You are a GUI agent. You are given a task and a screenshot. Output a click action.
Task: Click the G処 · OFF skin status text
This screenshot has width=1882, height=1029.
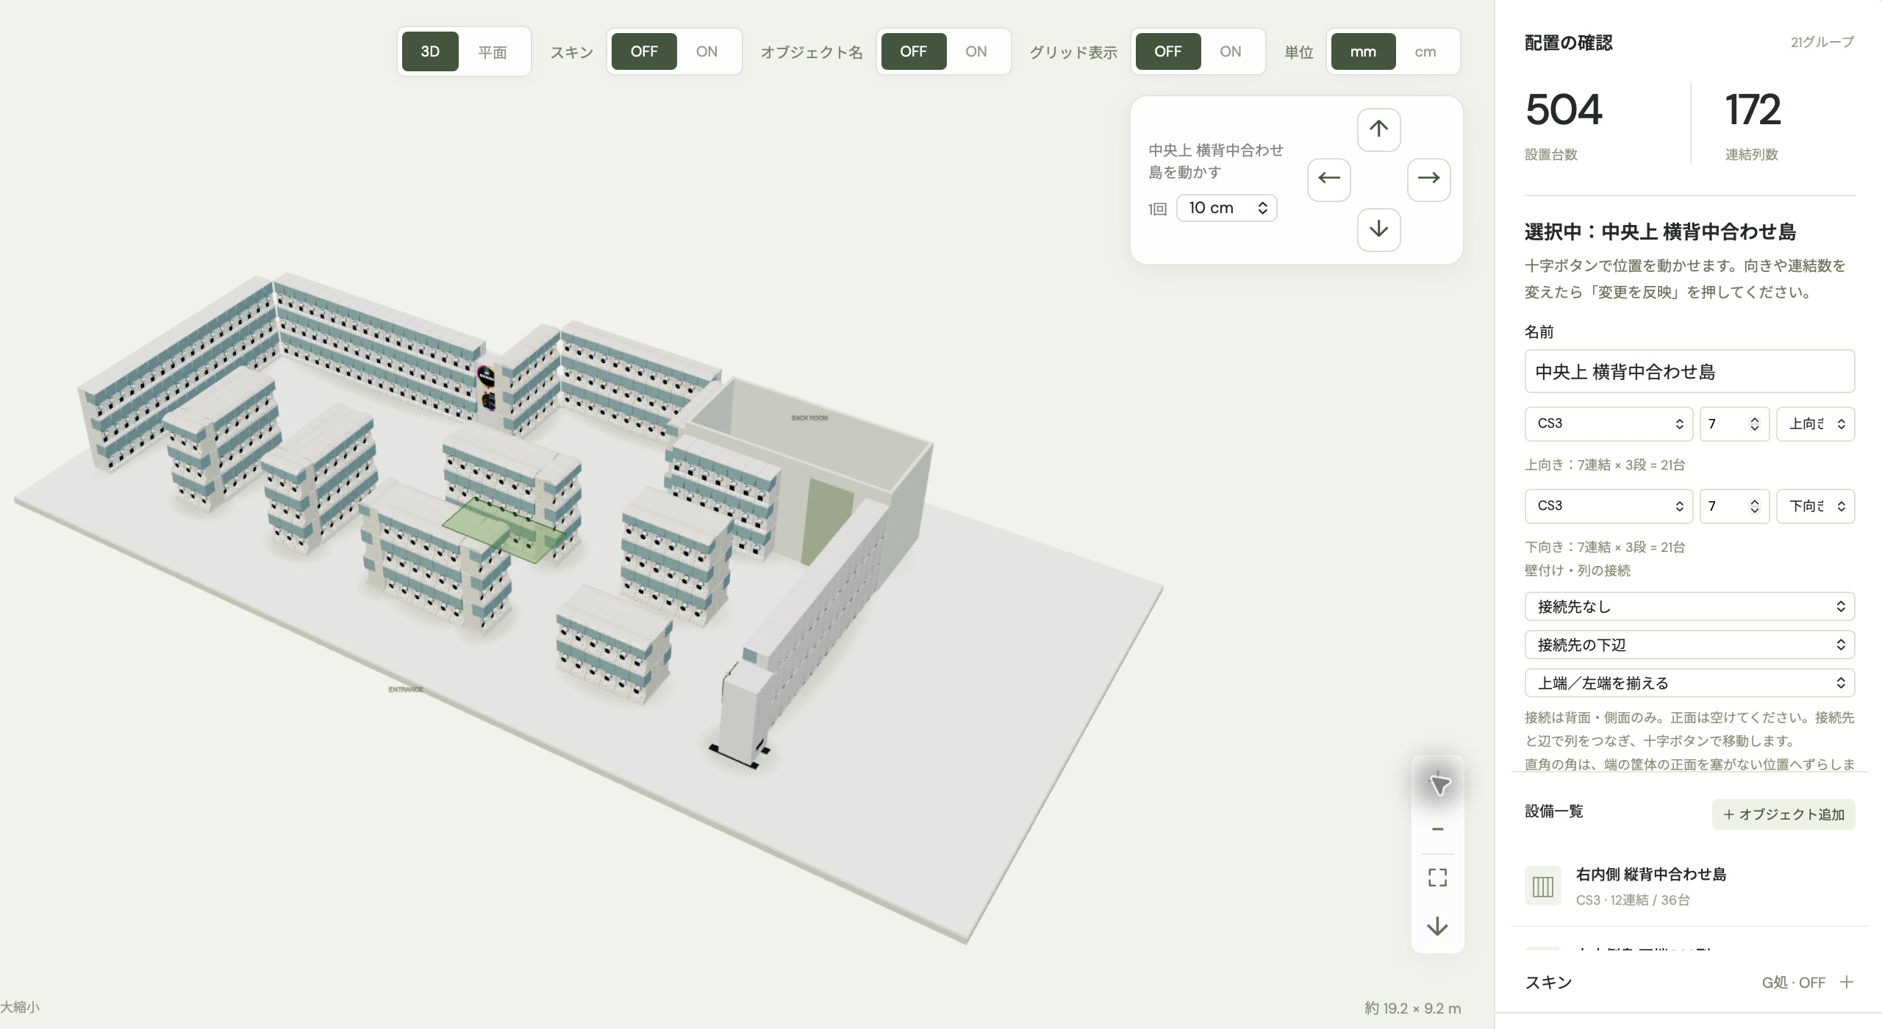pos(1793,983)
